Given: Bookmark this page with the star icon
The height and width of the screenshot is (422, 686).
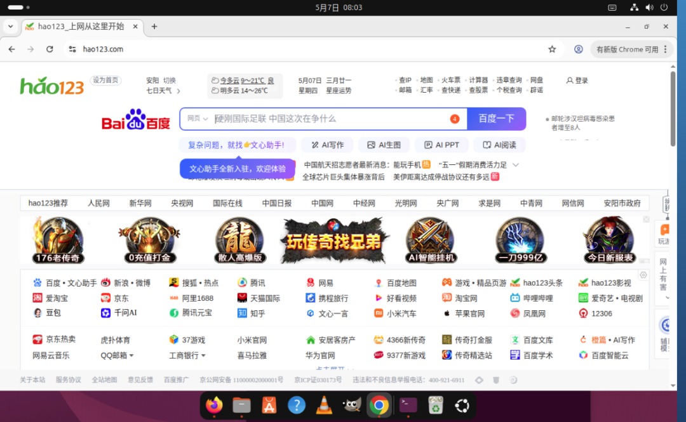Looking at the screenshot, I should (x=552, y=49).
